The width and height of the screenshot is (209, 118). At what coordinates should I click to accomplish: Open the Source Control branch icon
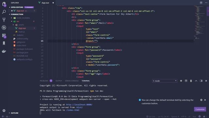pyautogui.click(x=4, y=20)
